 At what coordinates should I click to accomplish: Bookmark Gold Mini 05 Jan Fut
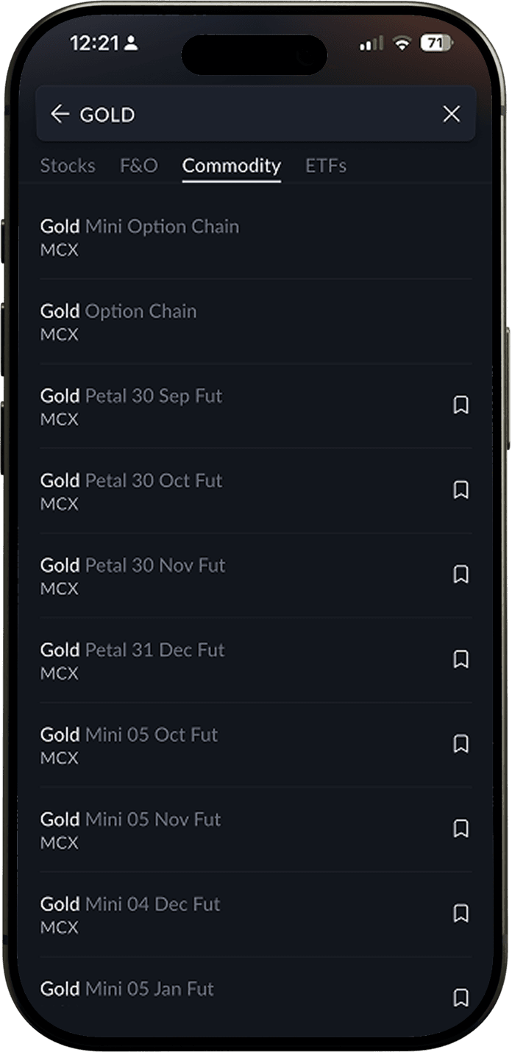pyautogui.click(x=461, y=998)
